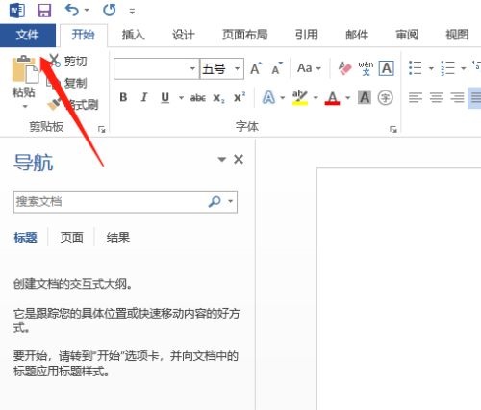481x410 pixels.
Task: Align text right
Action: point(457,97)
